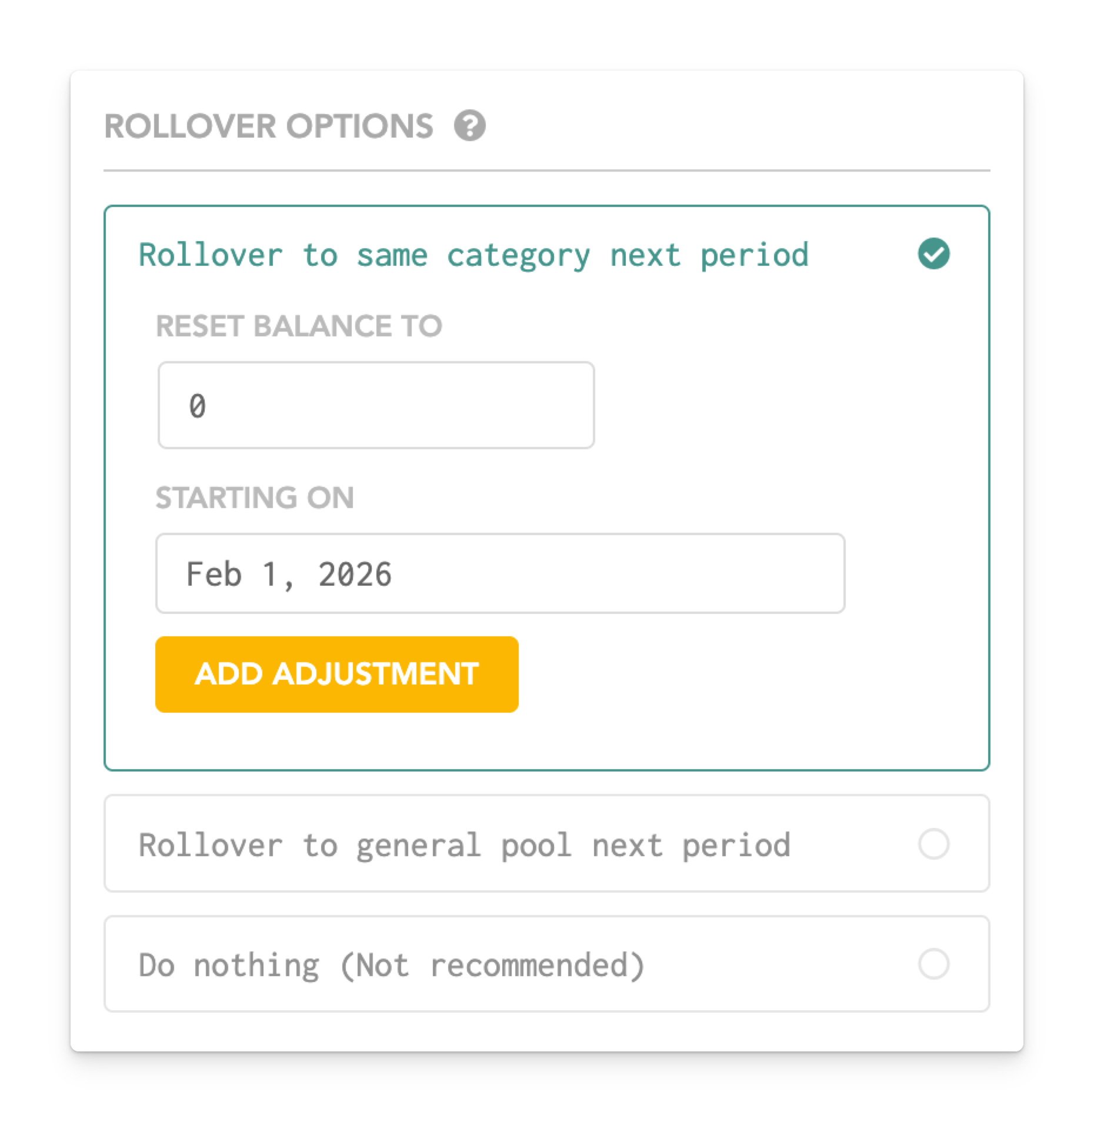Click 'Do nothing (Not recommended)' text
This screenshot has height=1122, width=1094.
tap(392, 966)
